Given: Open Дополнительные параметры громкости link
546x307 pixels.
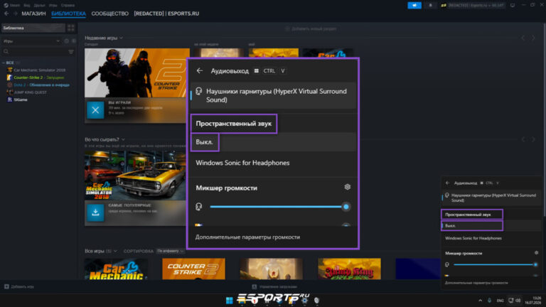Looking at the screenshot, I should pyautogui.click(x=247, y=237).
